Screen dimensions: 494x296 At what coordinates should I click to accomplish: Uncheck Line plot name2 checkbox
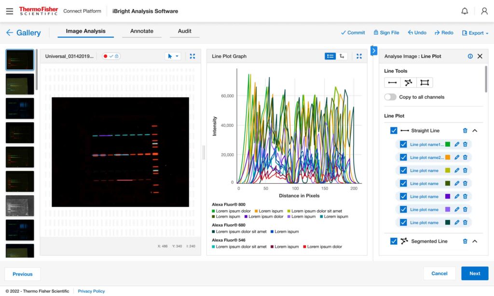[x=403, y=157]
